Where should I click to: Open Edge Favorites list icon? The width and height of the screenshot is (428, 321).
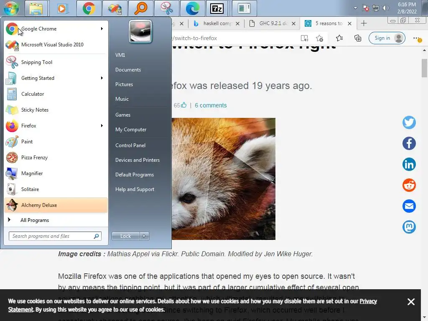coord(339,38)
